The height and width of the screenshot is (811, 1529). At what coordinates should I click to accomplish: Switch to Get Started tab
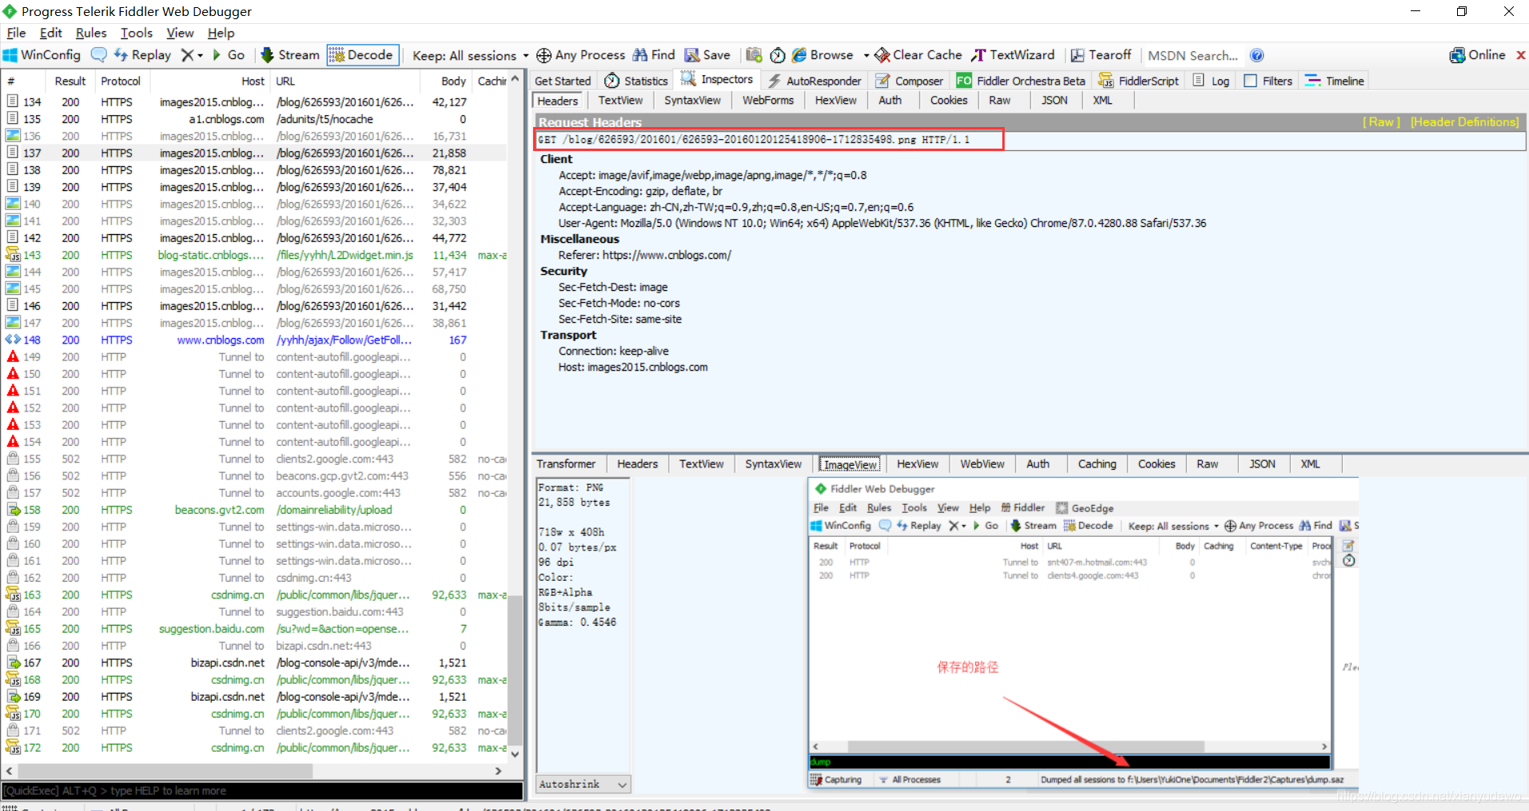pos(563,81)
